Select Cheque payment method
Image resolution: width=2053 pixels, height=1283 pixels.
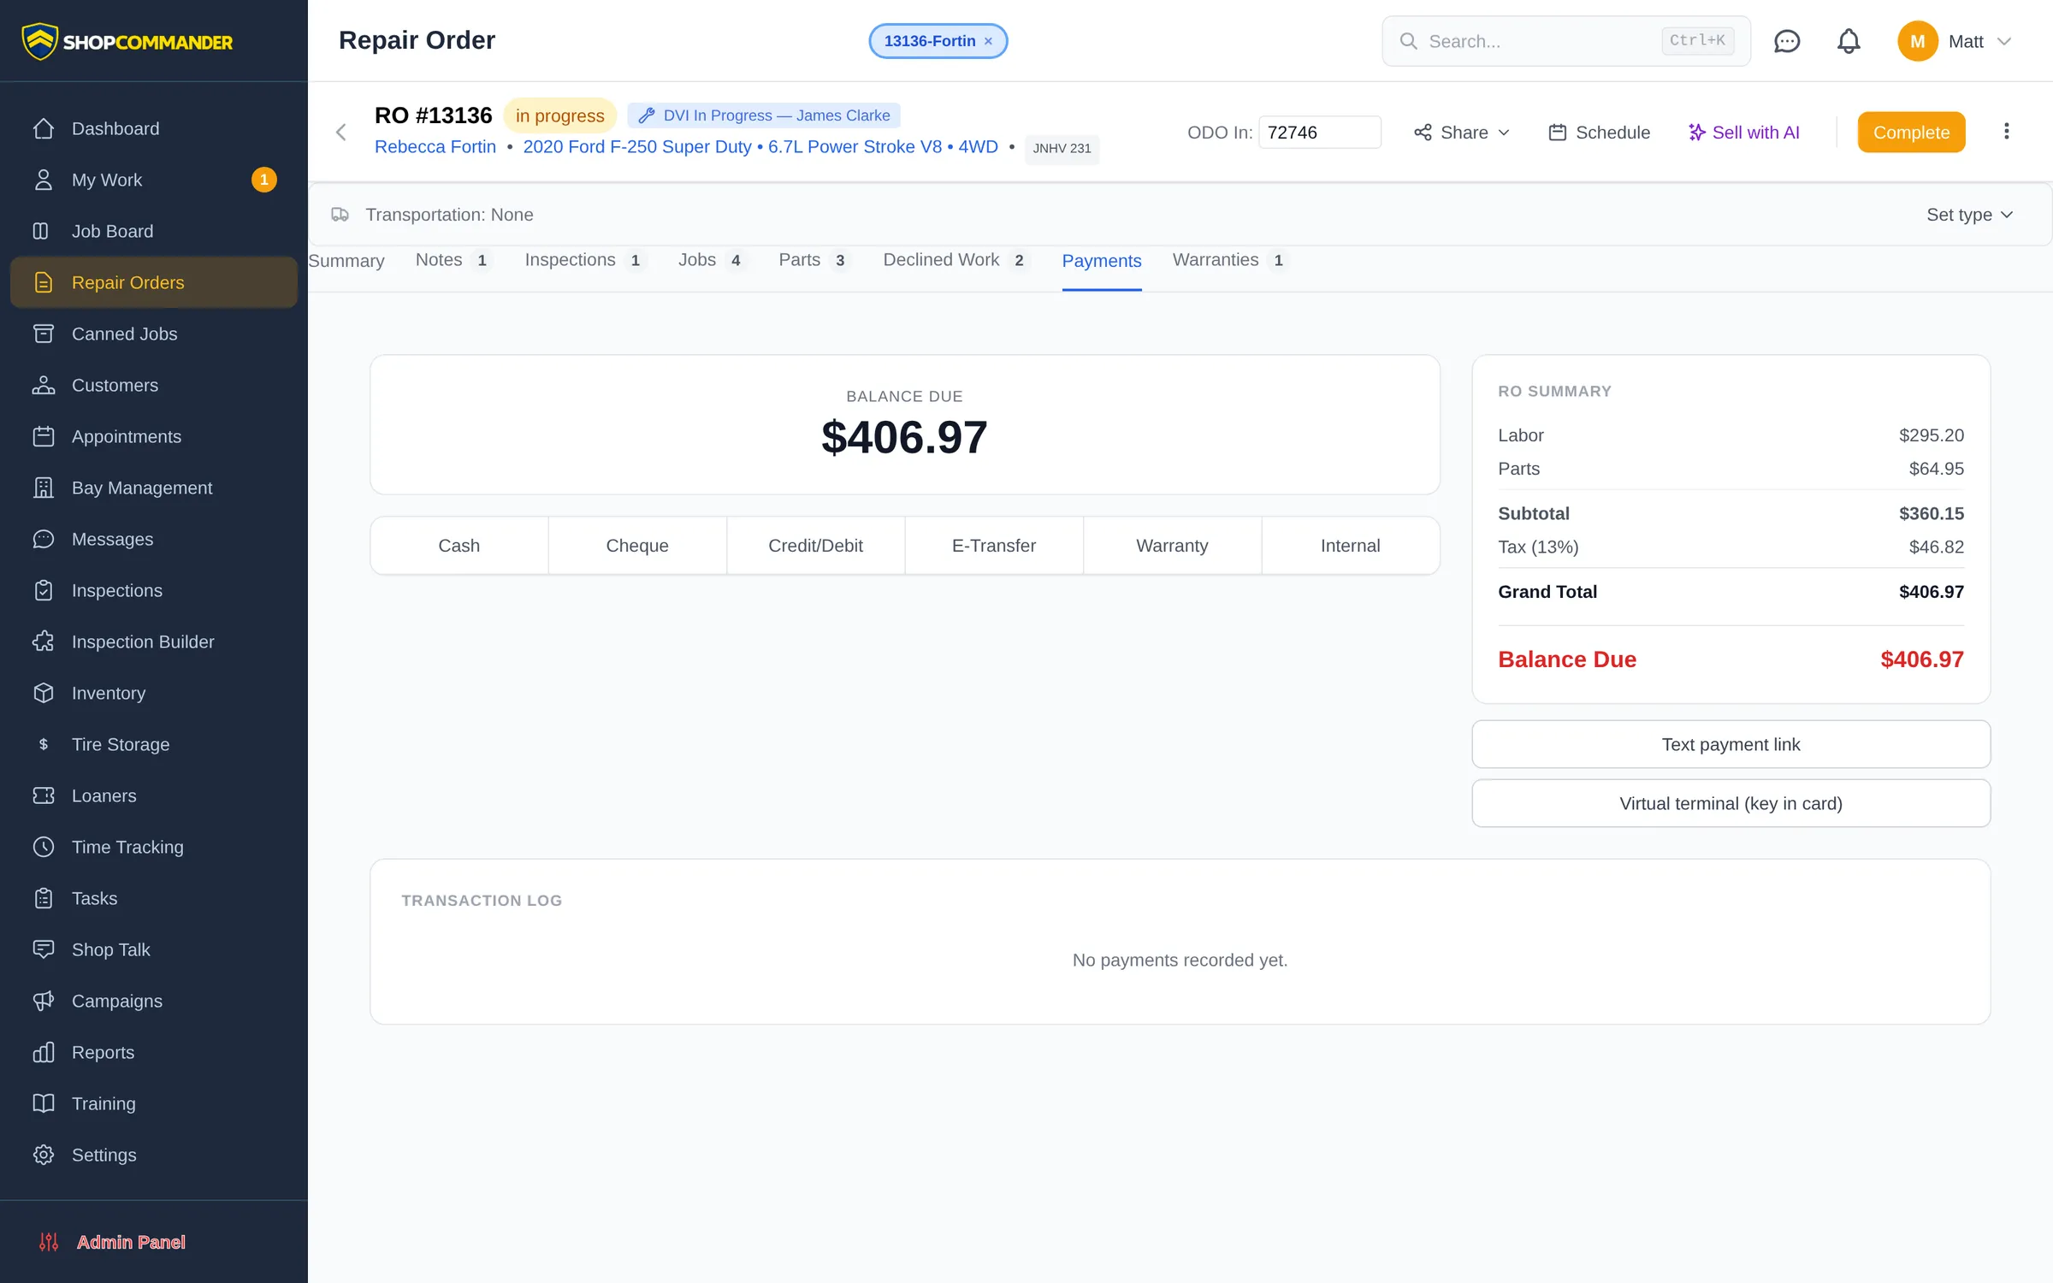637,546
